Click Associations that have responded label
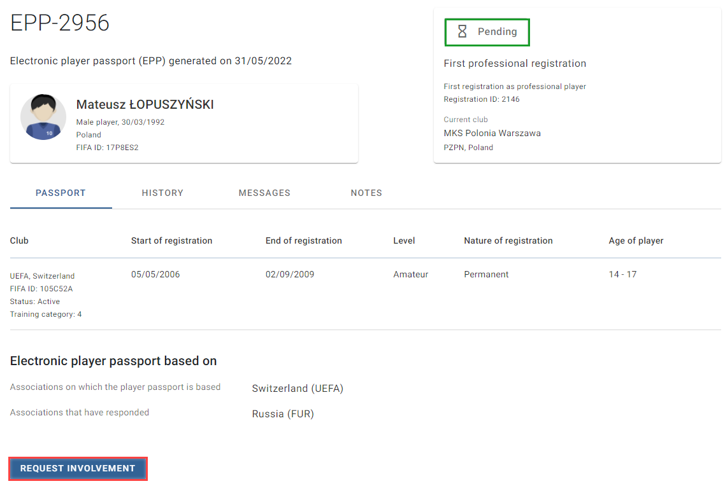This screenshot has width=725, height=486. pos(80,412)
